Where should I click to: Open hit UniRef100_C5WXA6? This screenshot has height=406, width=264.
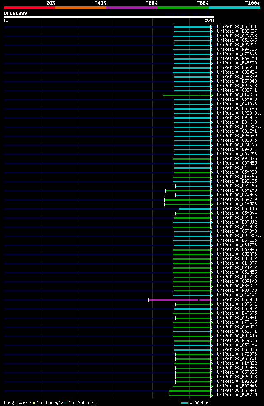pyautogui.click(x=237, y=41)
